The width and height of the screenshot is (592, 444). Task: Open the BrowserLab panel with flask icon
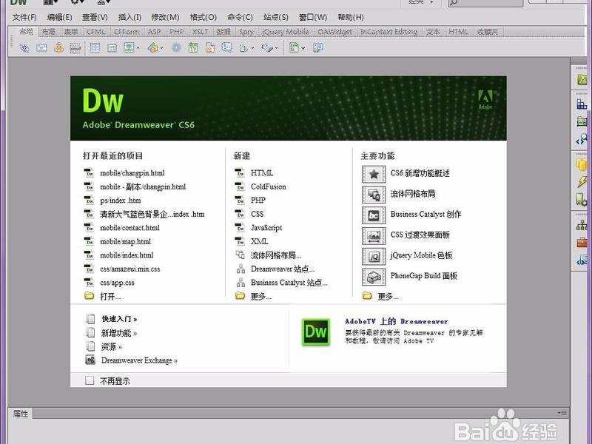click(x=582, y=79)
